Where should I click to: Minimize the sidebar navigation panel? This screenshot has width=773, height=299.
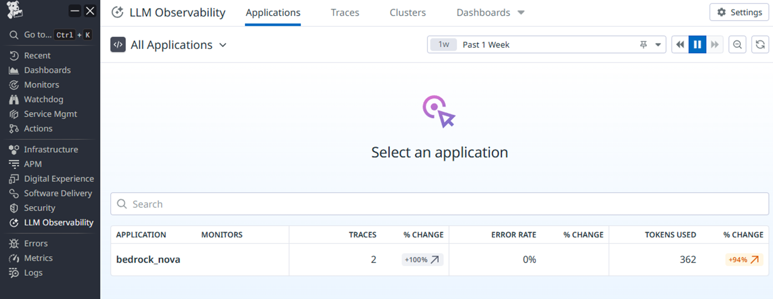75,11
